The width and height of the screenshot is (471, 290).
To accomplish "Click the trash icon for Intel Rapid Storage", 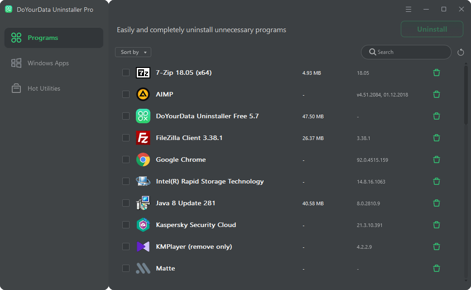I will click(437, 181).
